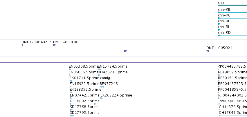Select the EN15734.5prime EST arrow

[x=99, y=69]
